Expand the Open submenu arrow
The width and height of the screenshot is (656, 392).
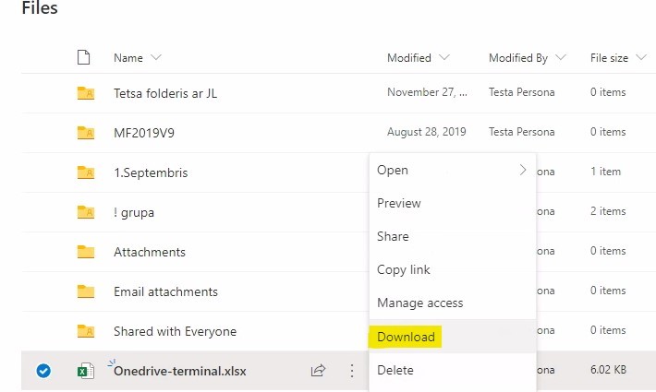click(523, 170)
